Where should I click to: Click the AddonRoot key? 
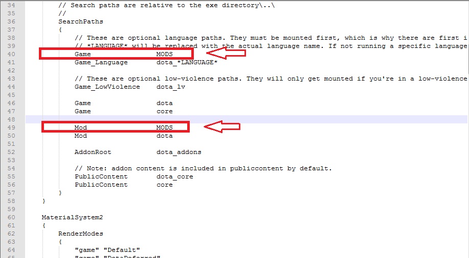[x=93, y=152]
